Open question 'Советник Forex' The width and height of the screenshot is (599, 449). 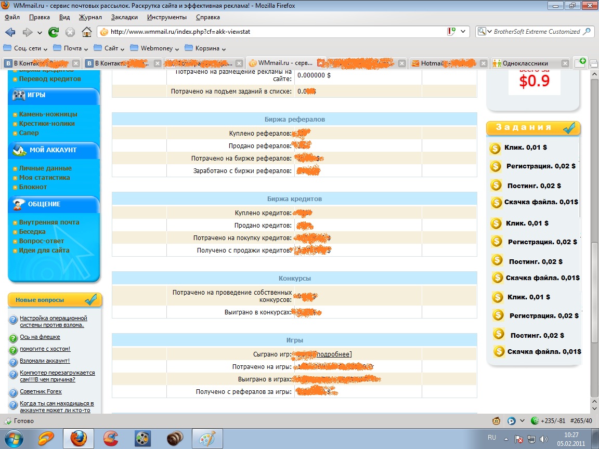[41, 391]
